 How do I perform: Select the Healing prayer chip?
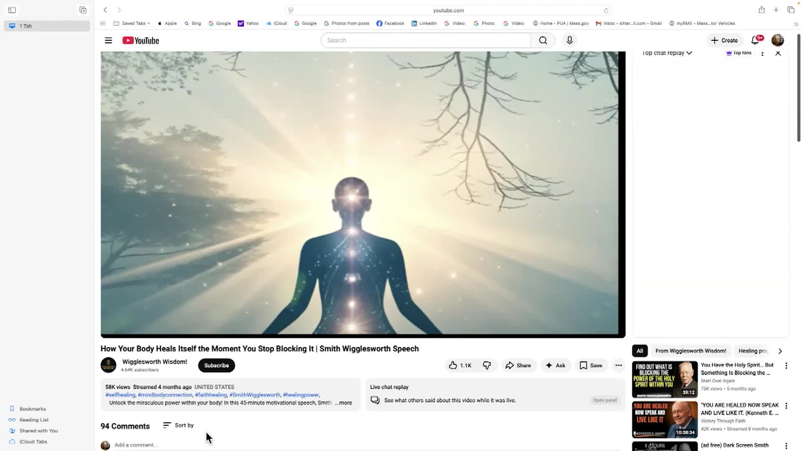coord(753,351)
